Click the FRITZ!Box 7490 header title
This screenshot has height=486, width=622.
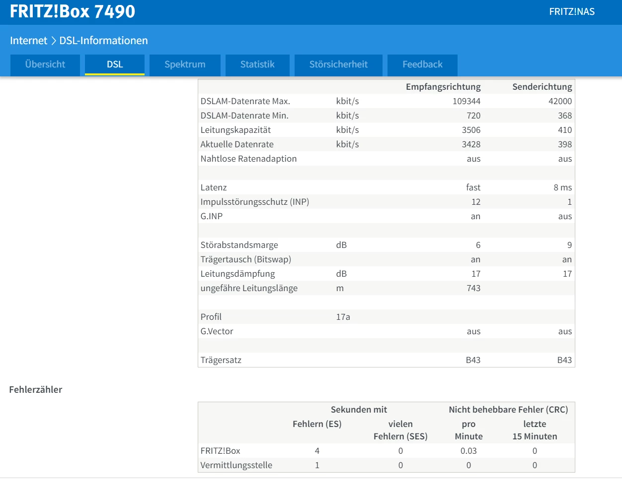pos(73,11)
